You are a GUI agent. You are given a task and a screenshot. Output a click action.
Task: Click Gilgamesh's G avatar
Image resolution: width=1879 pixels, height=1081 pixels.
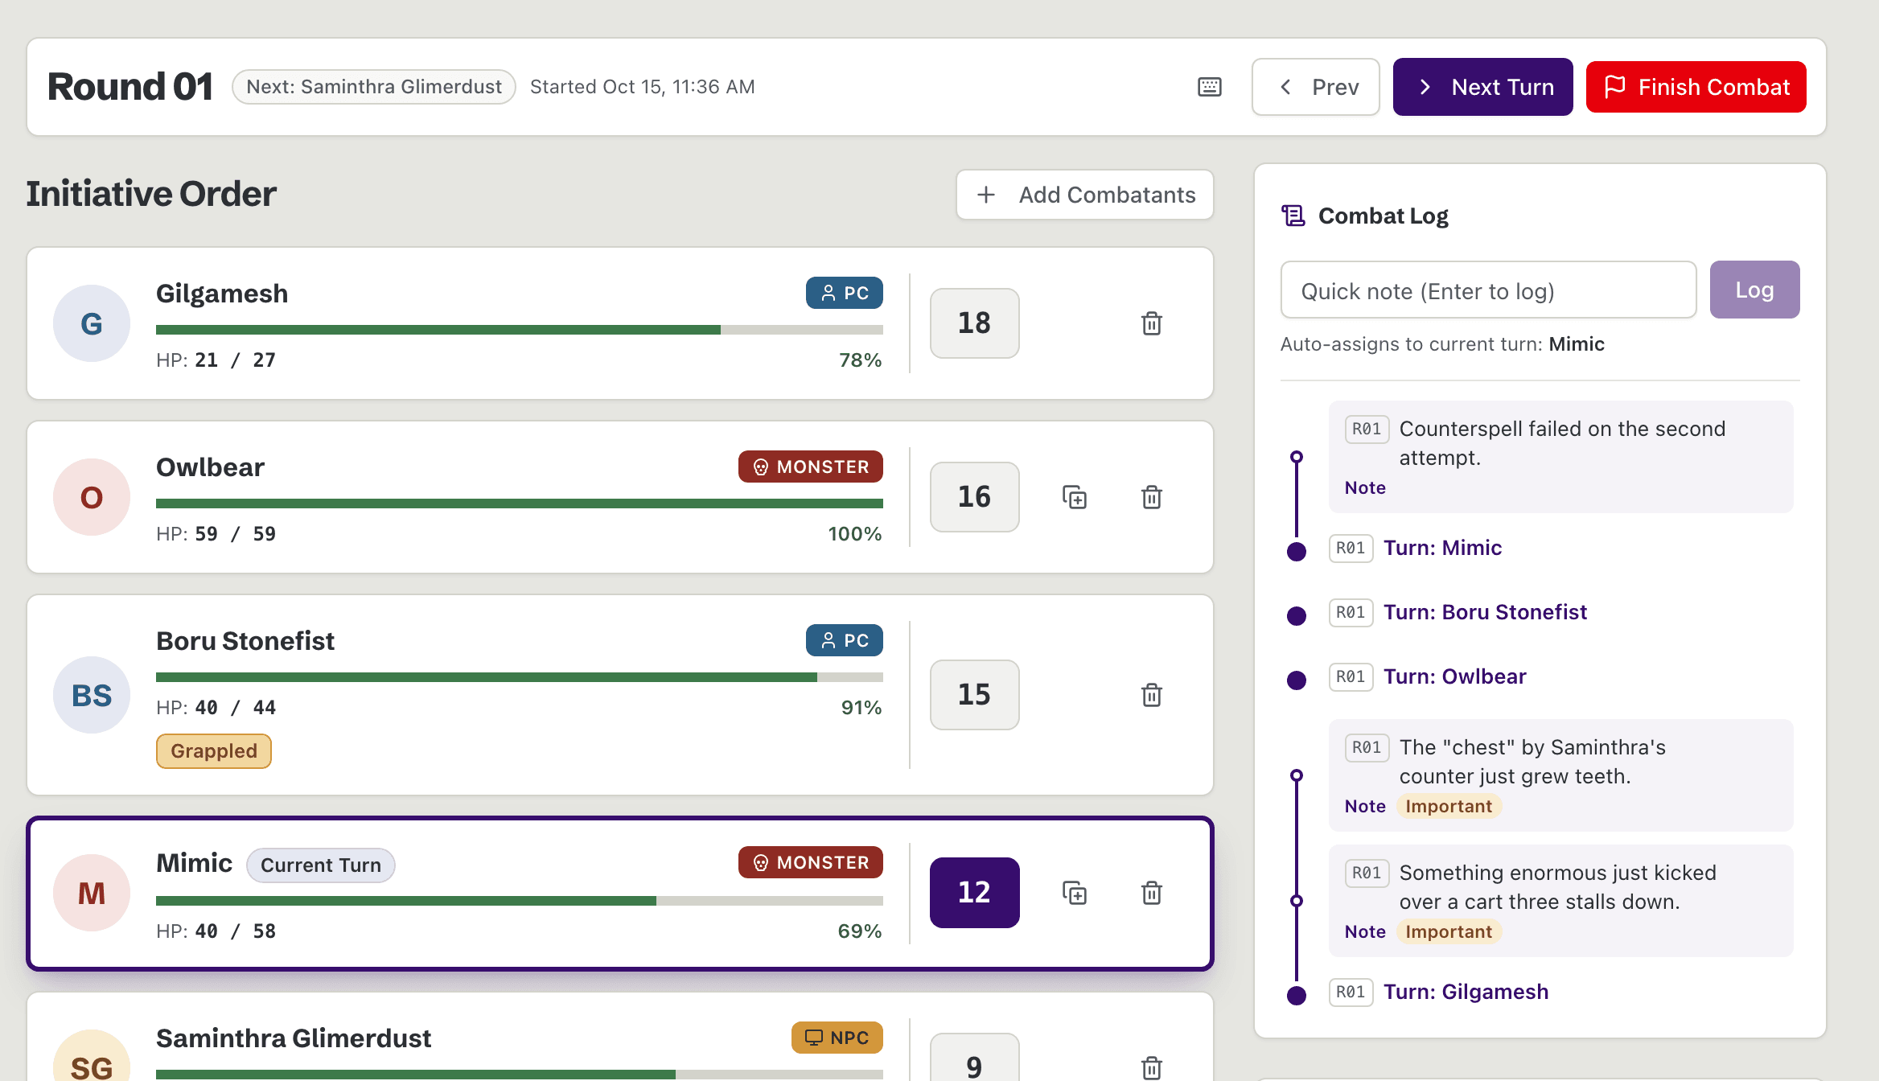(92, 323)
